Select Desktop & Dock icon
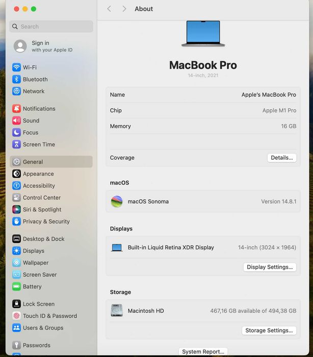The width and height of the screenshot is (313, 357). (x=16, y=239)
